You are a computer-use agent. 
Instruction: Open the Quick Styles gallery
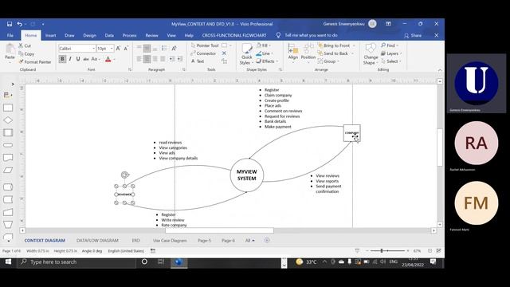click(x=246, y=54)
